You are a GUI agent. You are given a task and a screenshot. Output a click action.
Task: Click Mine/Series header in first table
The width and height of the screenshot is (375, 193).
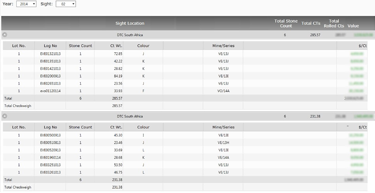point(223,46)
